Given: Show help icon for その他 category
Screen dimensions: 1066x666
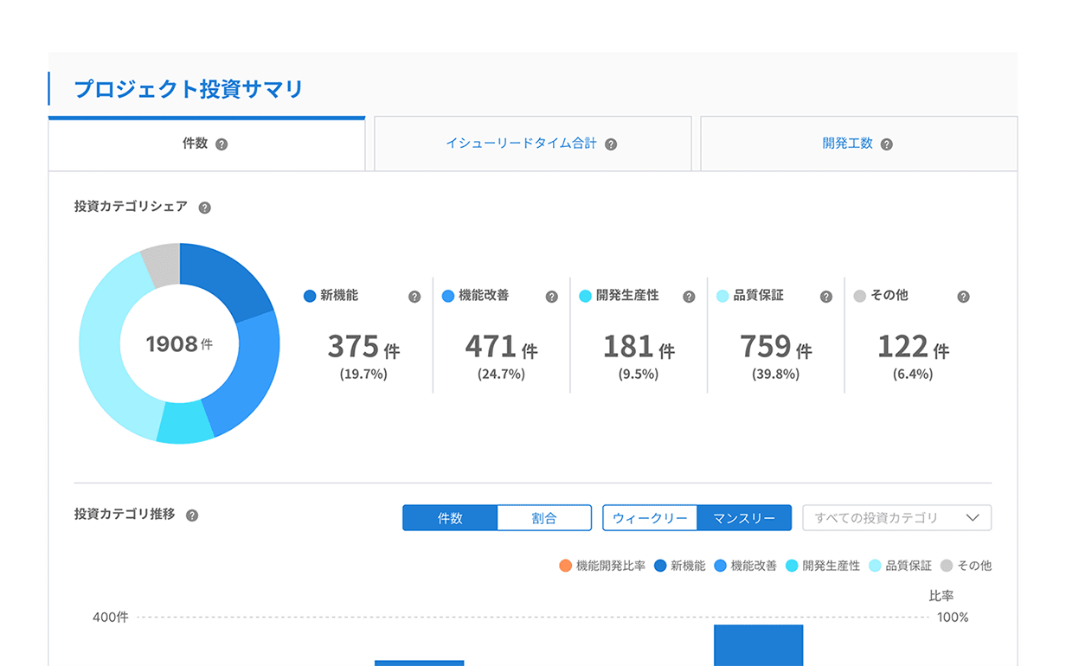Looking at the screenshot, I should [964, 297].
